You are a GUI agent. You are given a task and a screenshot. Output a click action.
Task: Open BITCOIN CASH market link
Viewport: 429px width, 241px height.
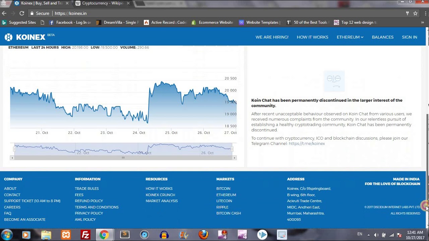pos(229,213)
